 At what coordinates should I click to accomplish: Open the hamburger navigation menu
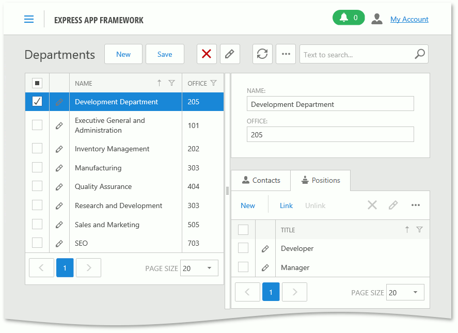point(29,19)
